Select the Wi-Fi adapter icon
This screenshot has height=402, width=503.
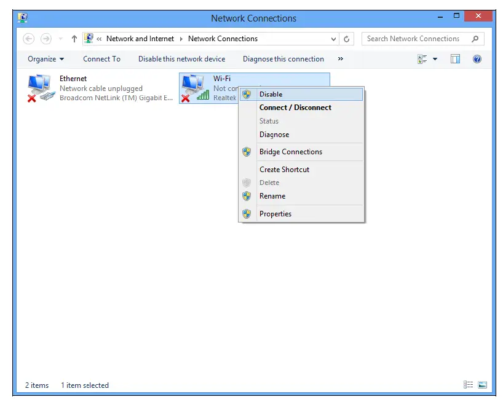click(194, 89)
